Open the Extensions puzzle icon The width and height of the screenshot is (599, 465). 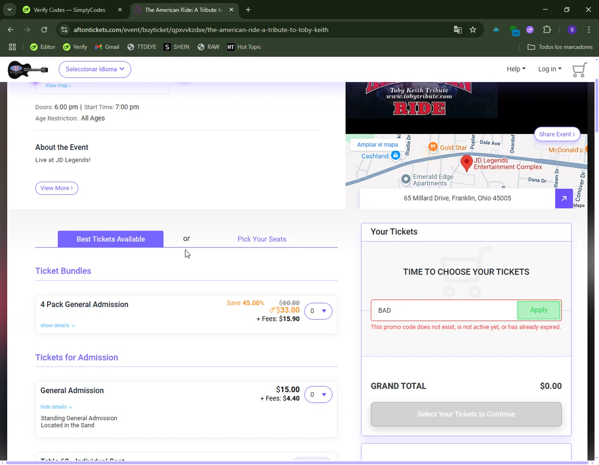point(547,30)
